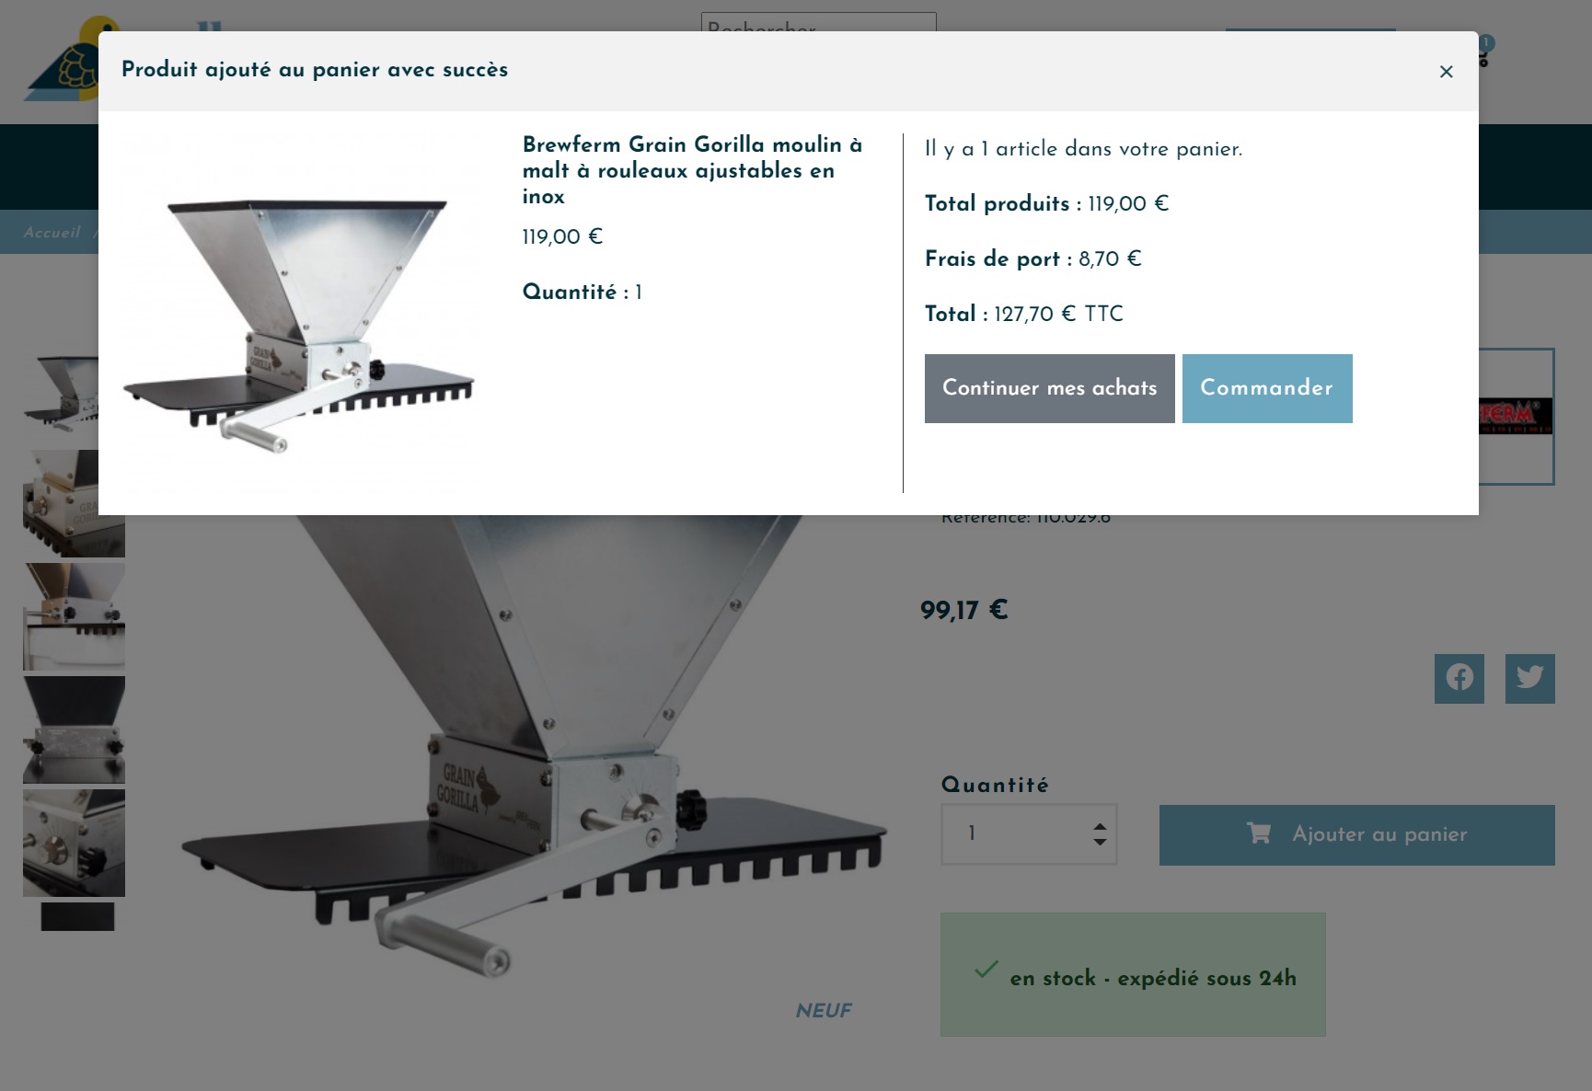
Task: Click the Quantité label above the number field
Action: coord(995,785)
